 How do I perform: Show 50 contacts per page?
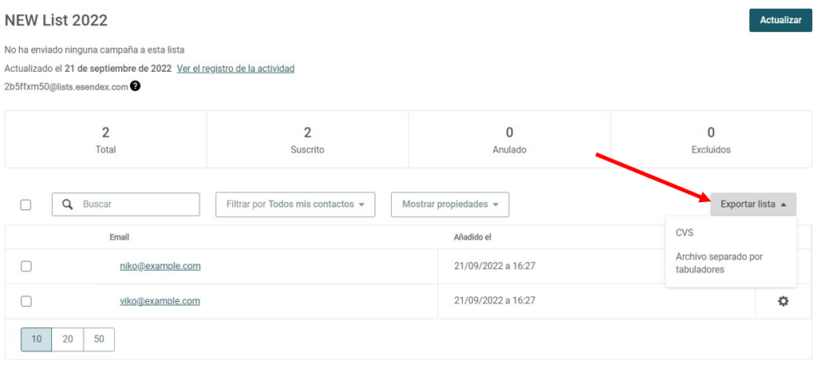pyautogui.click(x=99, y=339)
